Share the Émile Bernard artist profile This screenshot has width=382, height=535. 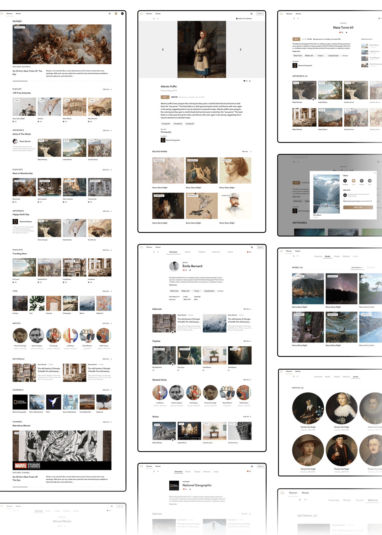tap(190, 270)
